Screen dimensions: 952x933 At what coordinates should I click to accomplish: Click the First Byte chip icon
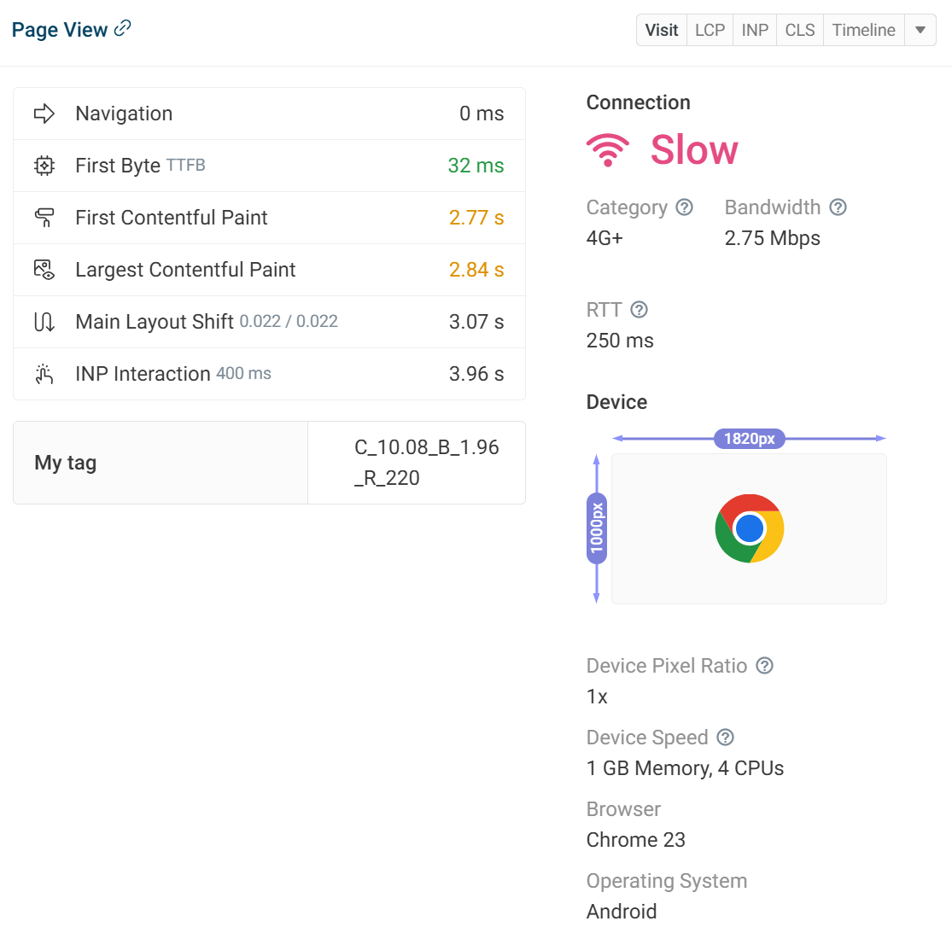[44, 166]
